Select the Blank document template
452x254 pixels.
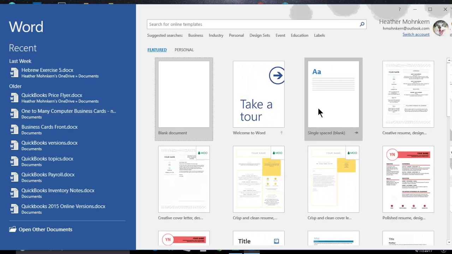click(184, 99)
